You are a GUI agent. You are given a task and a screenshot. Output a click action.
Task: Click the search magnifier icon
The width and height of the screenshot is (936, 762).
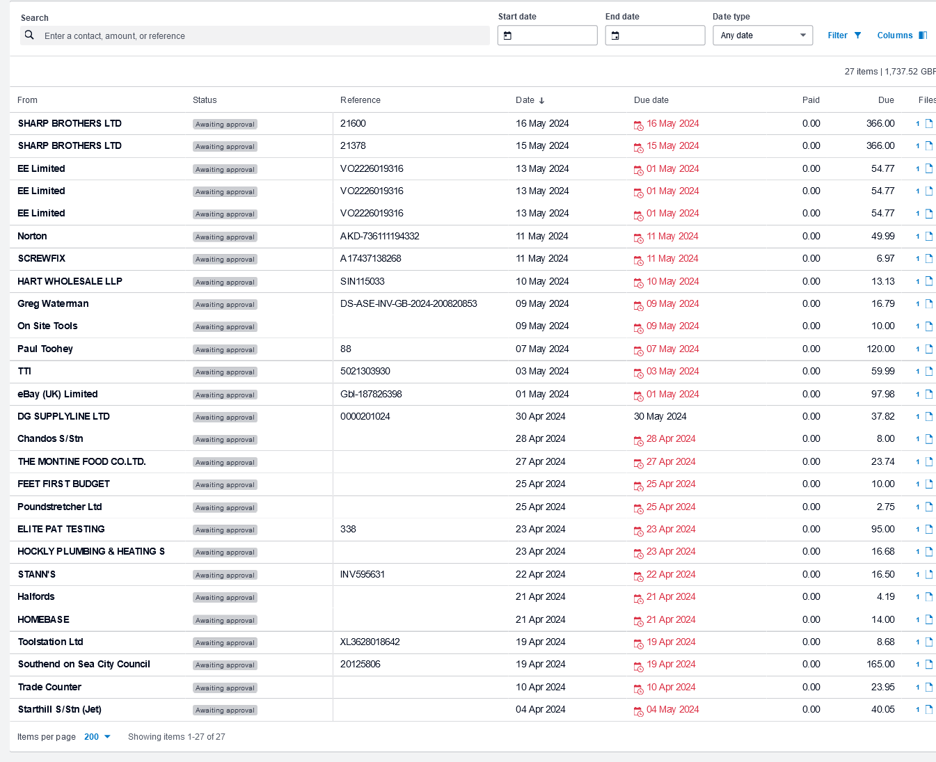[x=29, y=35]
